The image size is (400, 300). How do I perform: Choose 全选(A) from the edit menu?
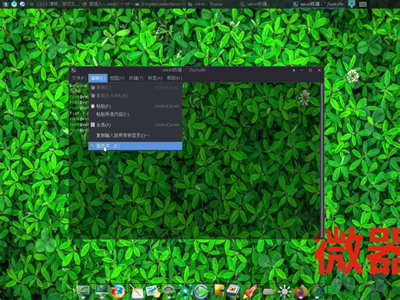[x=135, y=125]
